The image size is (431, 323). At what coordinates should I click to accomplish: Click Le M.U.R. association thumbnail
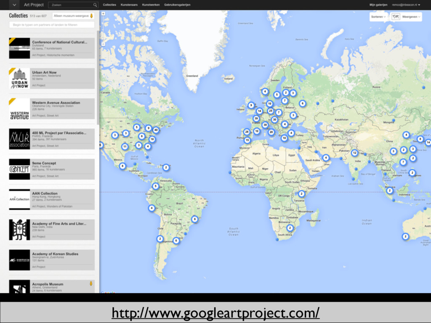click(x=19, y=139)
